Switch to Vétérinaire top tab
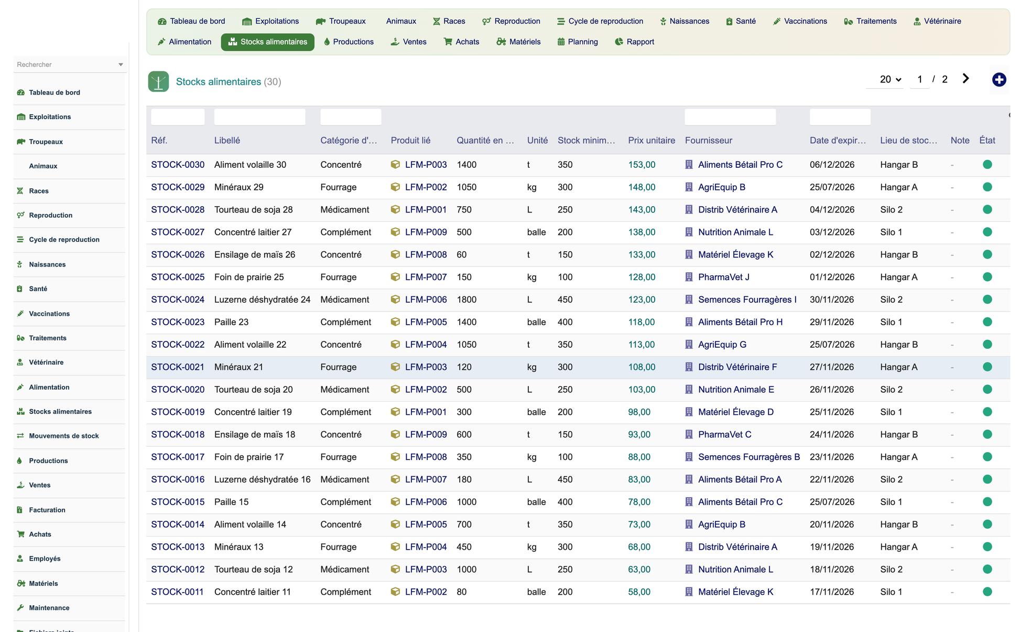This screenshot has width=1020, height=632. click(x=937, y=22)
